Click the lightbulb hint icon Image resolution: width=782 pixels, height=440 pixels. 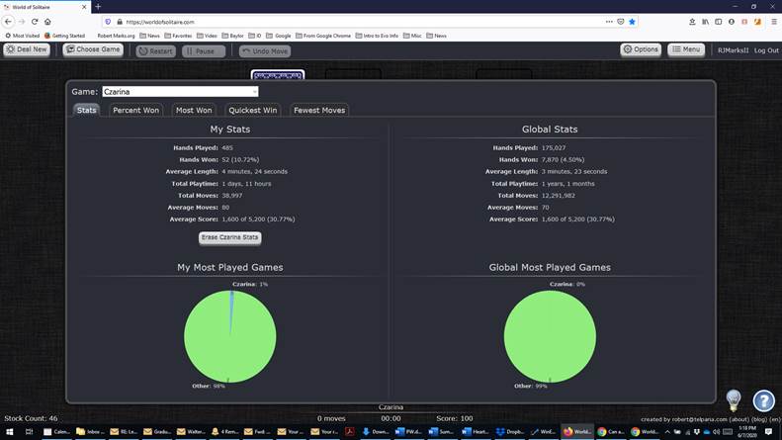[x=734, y=399]
